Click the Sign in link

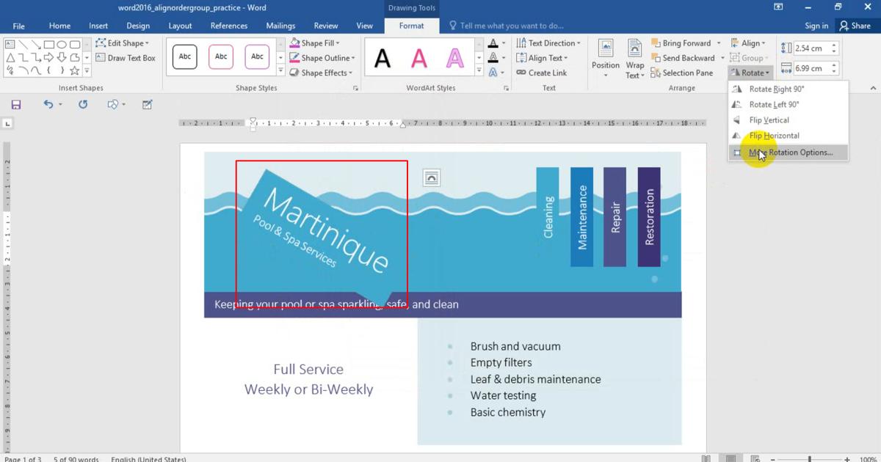point(816,26)
